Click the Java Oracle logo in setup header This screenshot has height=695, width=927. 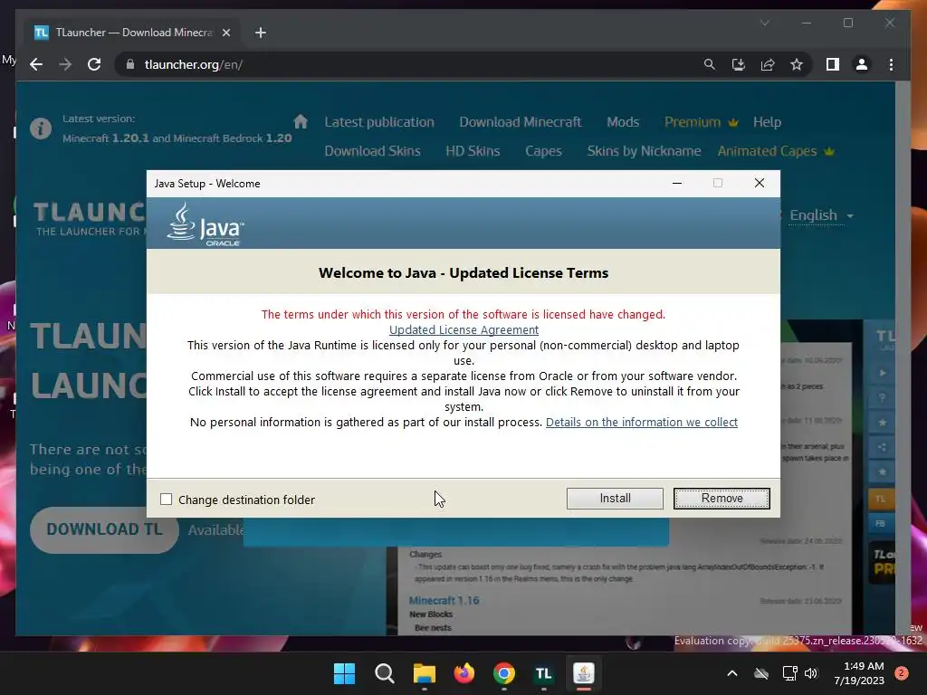click(205, 224)
